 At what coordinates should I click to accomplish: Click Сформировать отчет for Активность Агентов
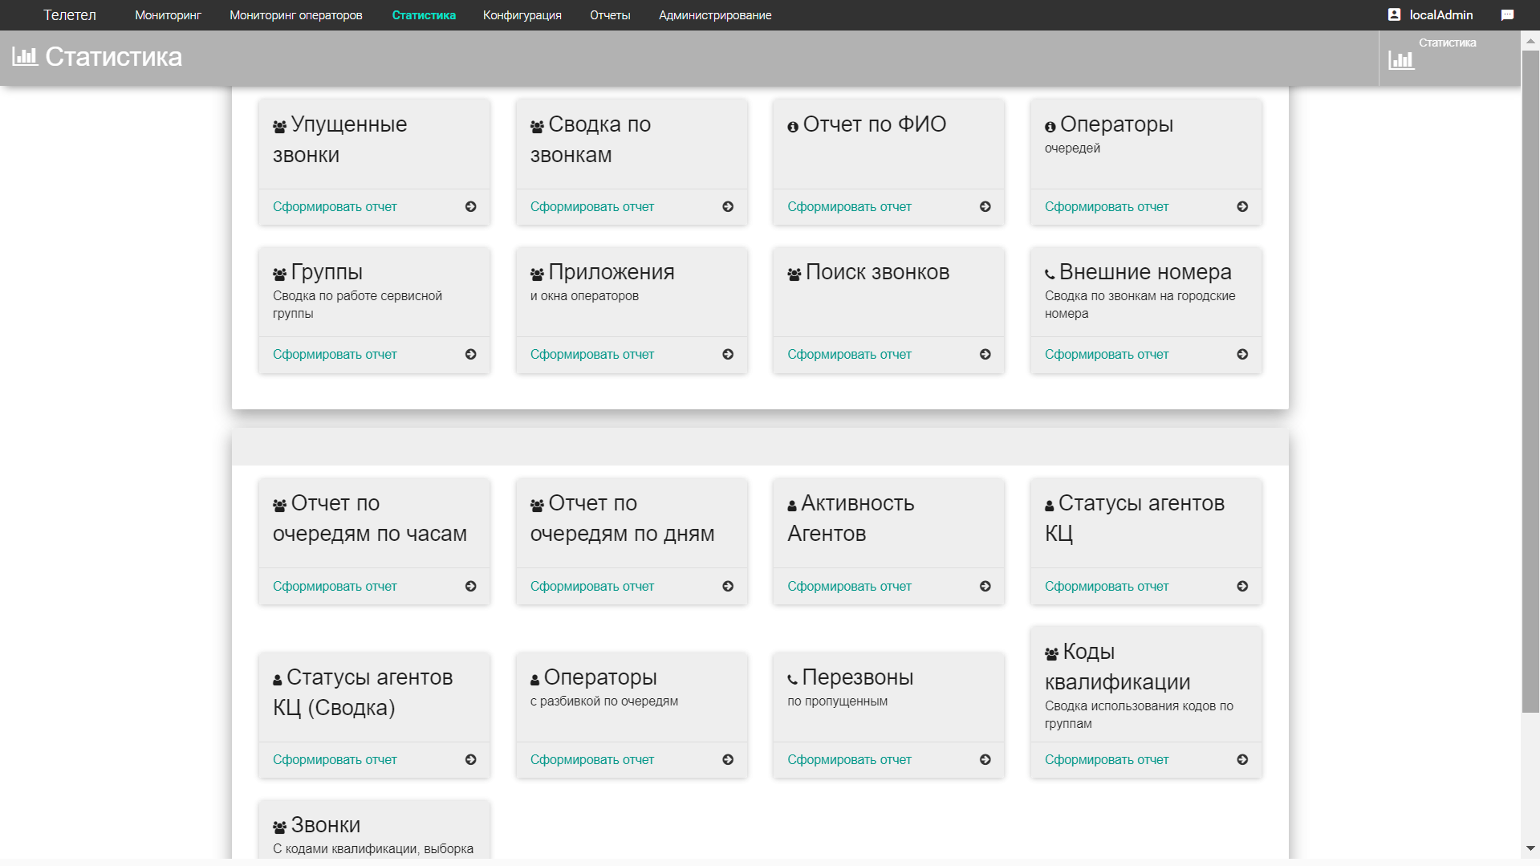pyautogui.click(x=849, y=586)
